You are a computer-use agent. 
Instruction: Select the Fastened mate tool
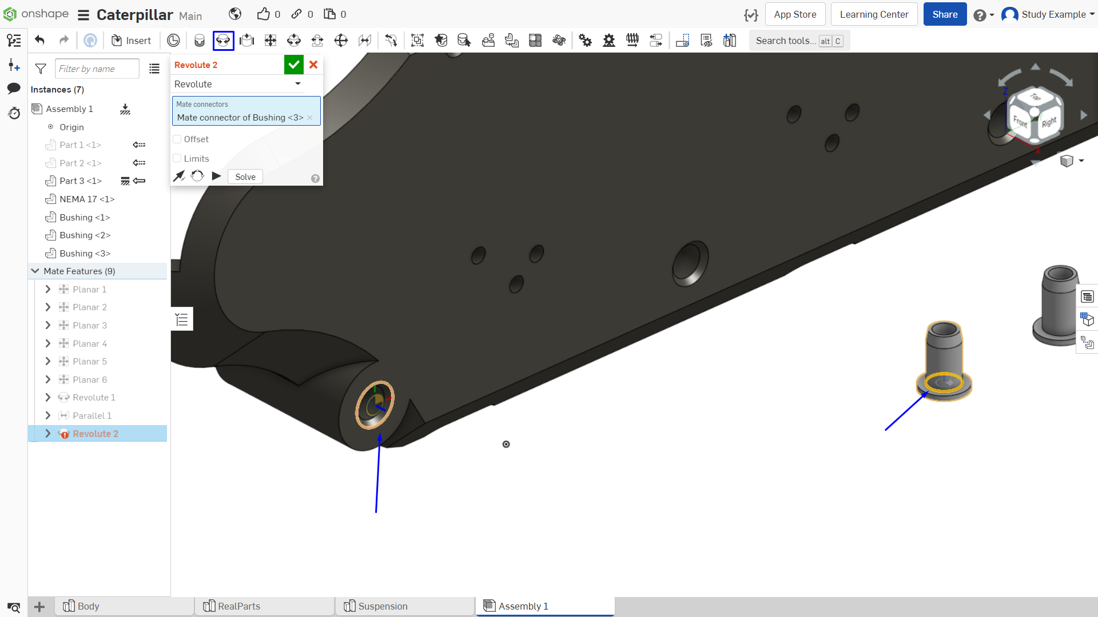pyautogui.click(x=200, y=40)
